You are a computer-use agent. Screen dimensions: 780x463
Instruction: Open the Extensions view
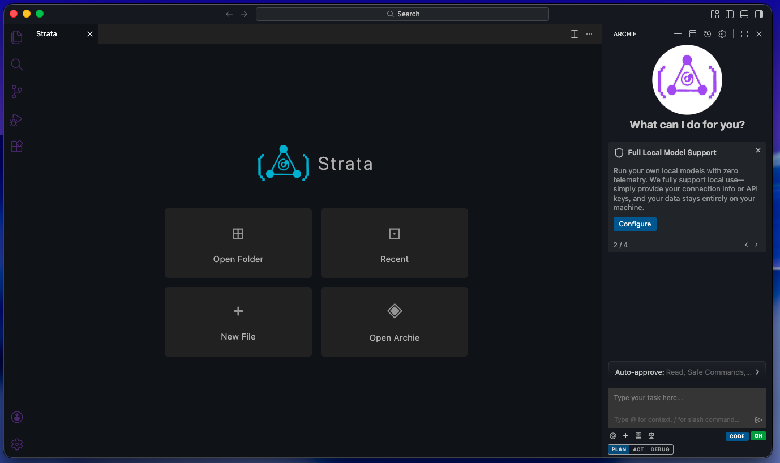(16, 146)
